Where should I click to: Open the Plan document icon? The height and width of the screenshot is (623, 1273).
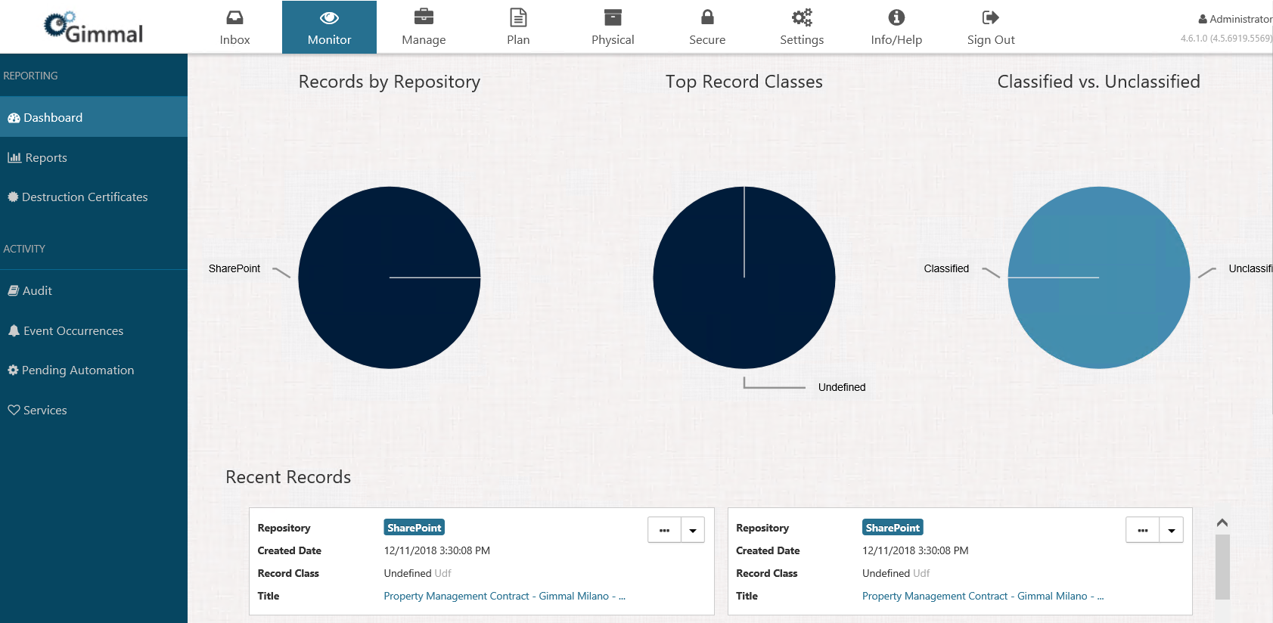point(518,17)
